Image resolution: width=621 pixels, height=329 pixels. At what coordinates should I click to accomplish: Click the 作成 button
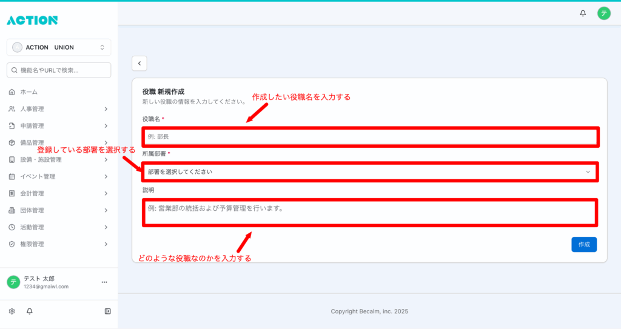(x=583, y=244)
